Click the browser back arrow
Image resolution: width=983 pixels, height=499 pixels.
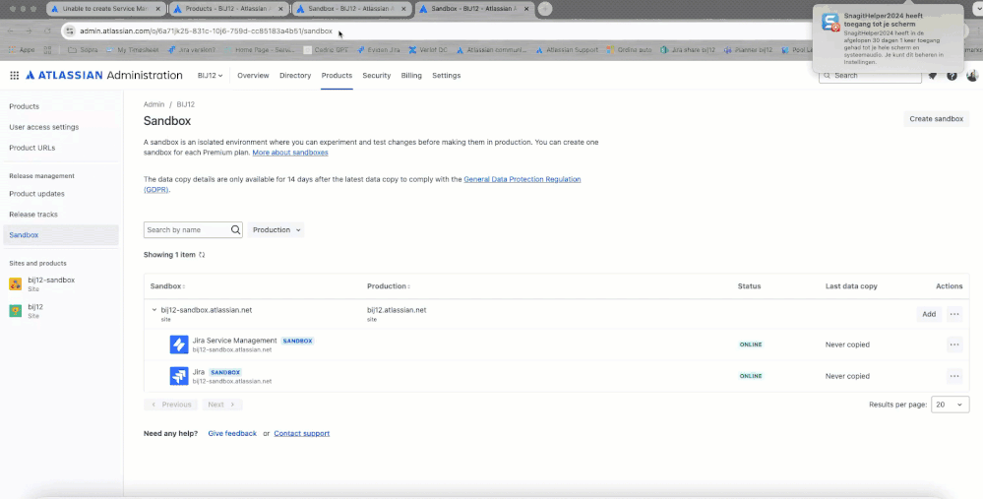(11, 31)
